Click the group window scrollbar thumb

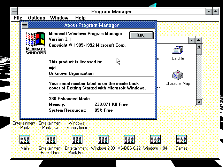click(199, 52)
